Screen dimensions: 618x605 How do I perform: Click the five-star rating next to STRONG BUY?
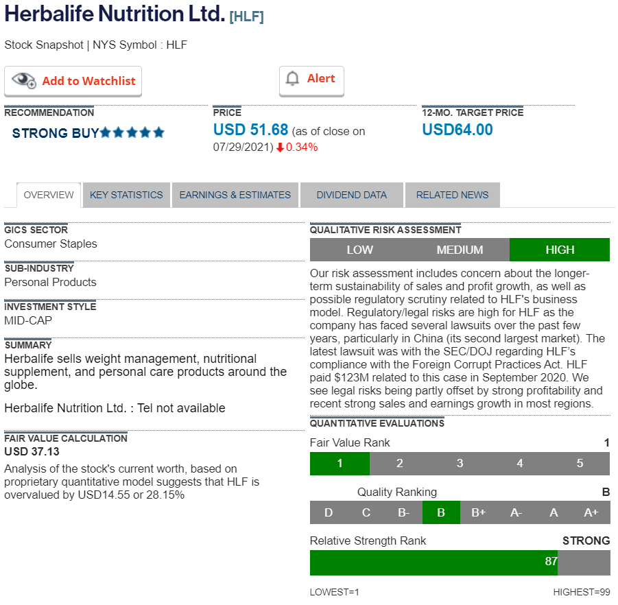coord(132,133)
